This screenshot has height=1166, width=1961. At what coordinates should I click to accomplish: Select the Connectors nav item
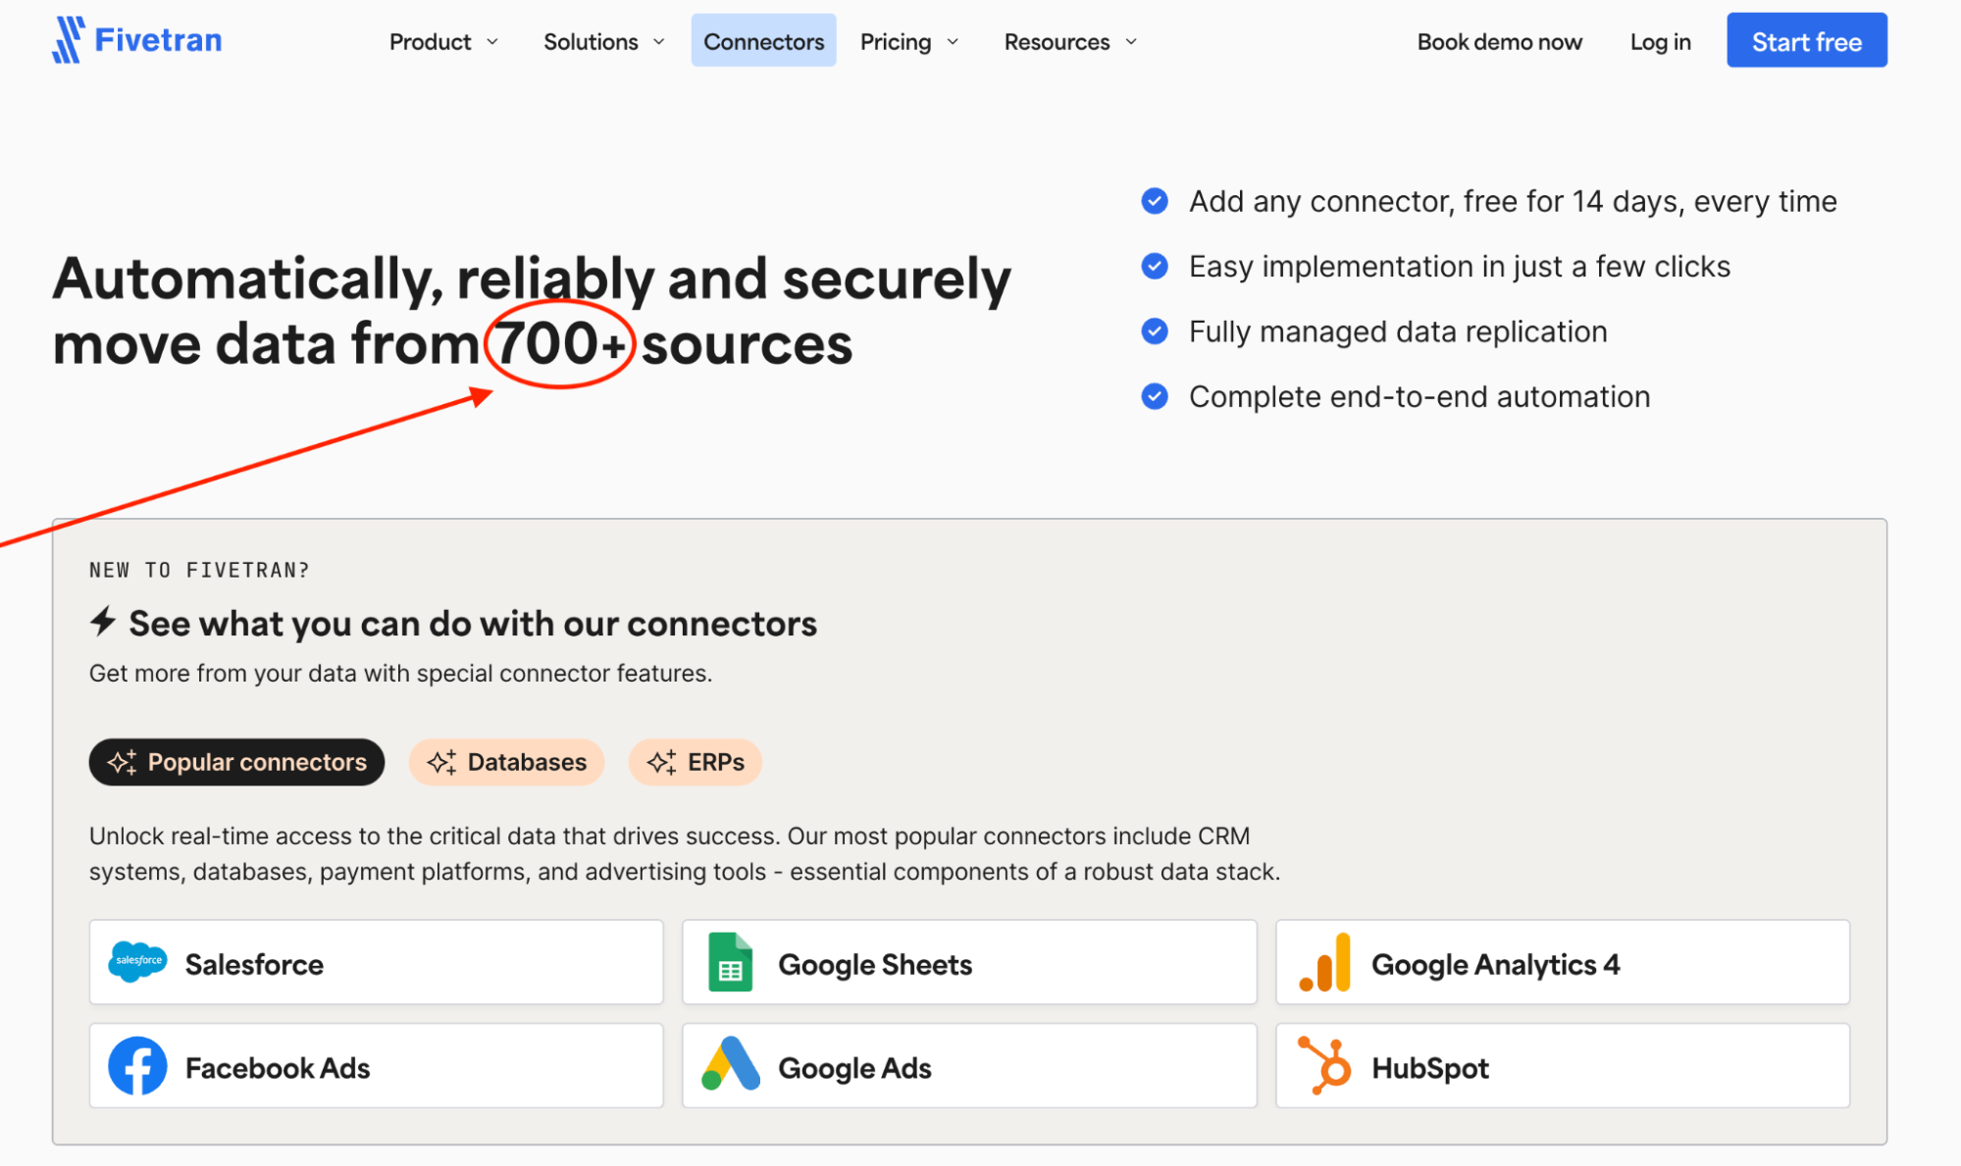[763, 41]
